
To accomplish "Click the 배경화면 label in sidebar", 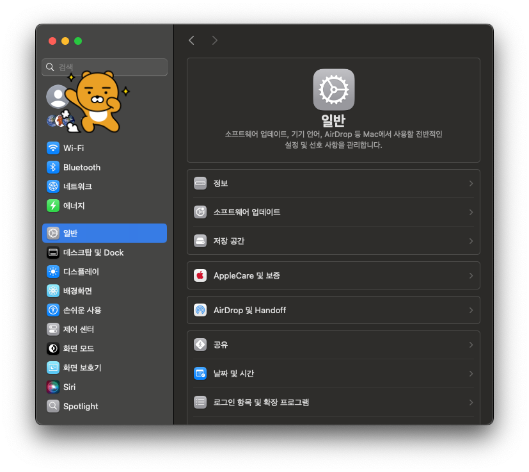I will 77,291.
